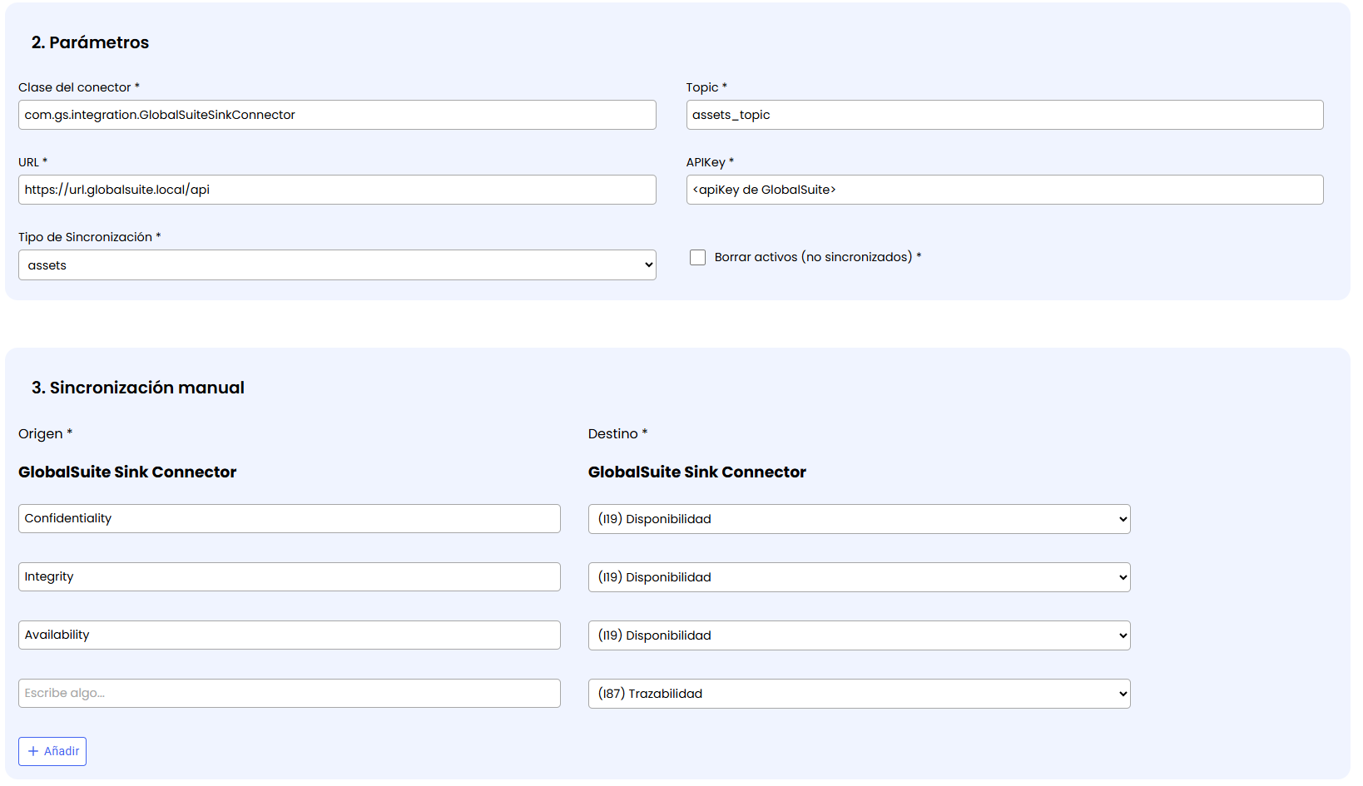Screen dimensions: 1363x786
Task: Enable the Borrar activos checkbox
Action: [x=697, y=258]
